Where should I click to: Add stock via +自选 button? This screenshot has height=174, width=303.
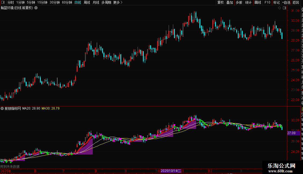(286, 2)
